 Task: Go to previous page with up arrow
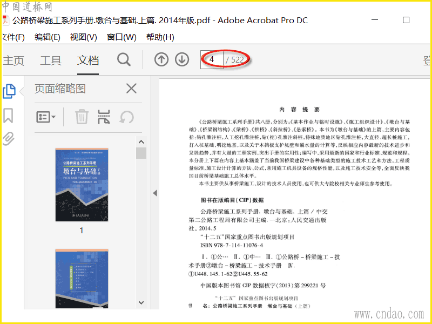point(161,59)
